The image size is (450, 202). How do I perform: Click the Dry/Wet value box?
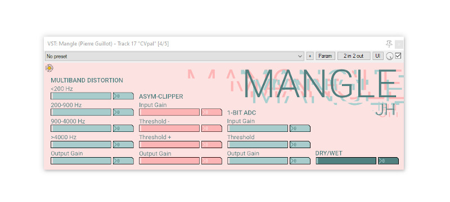tap(388, 161)
